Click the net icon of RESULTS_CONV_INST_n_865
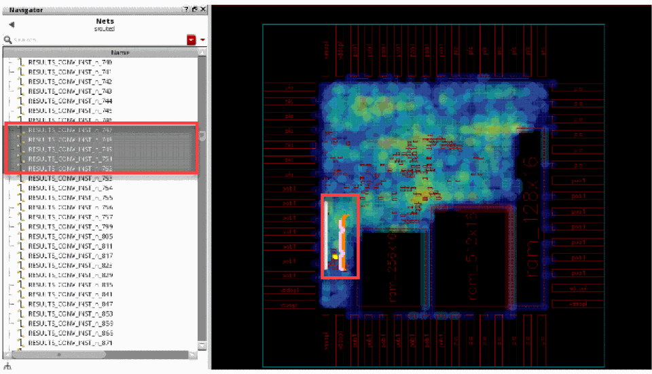 point(21,333)
